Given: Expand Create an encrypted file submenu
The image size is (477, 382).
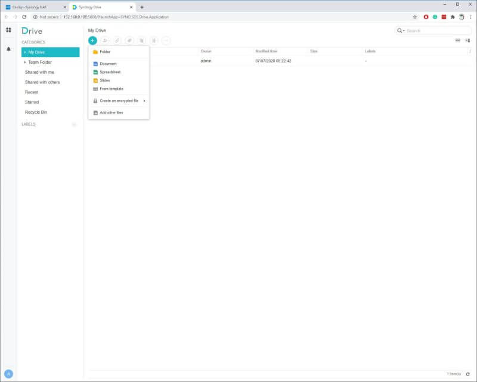Looking at the screenshot, I should point(119,101).
